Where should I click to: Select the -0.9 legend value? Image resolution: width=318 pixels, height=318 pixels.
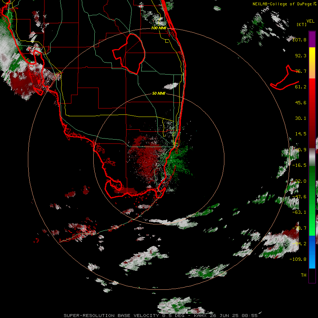coord(301,150)
